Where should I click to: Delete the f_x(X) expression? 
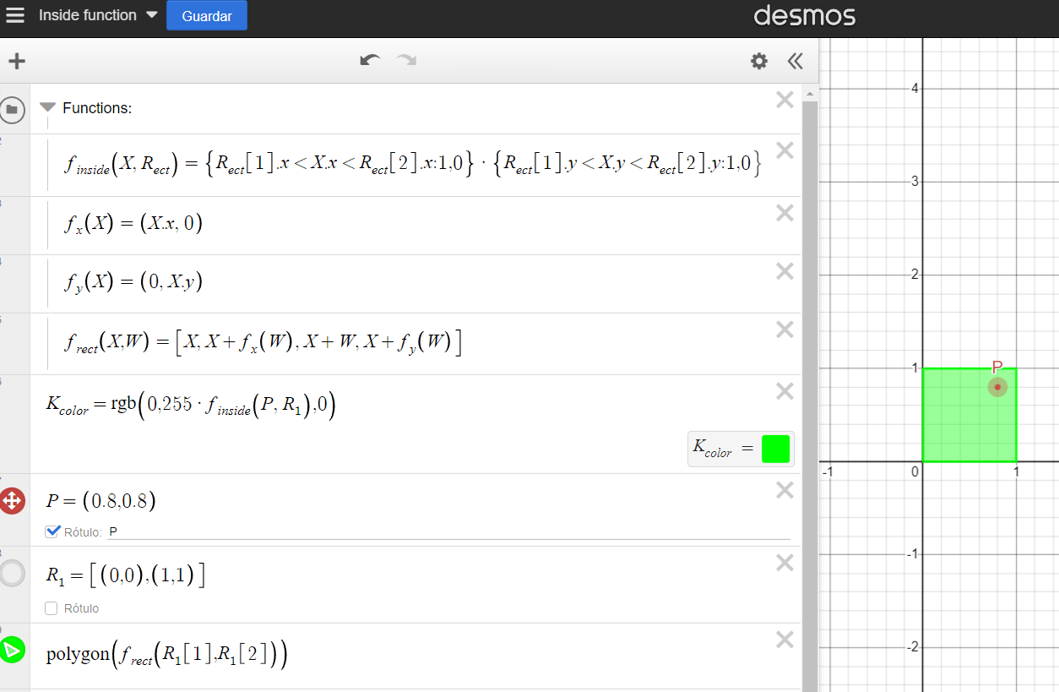click(x=785, y=213)
